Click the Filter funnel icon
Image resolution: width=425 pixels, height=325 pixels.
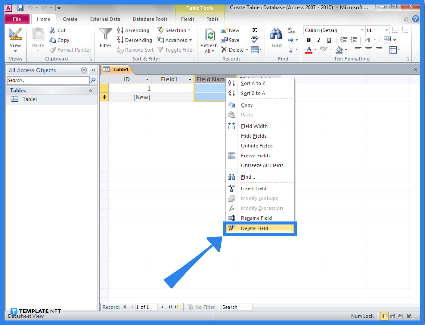point(105,36)
